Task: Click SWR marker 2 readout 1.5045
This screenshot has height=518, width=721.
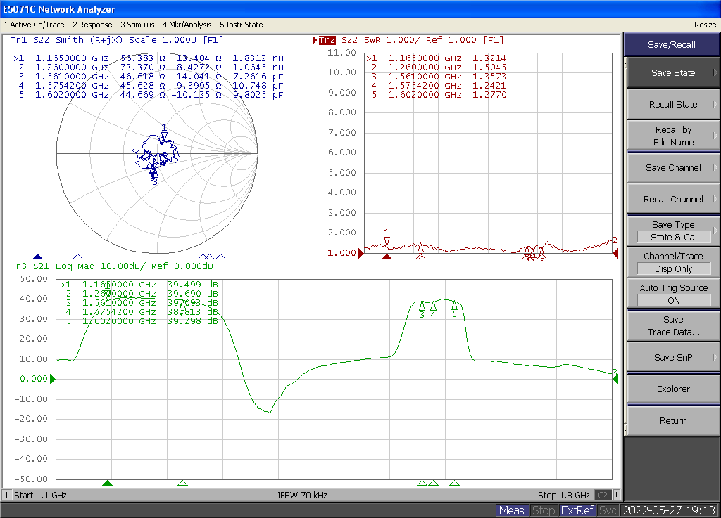Action: (x=489, y=67)
